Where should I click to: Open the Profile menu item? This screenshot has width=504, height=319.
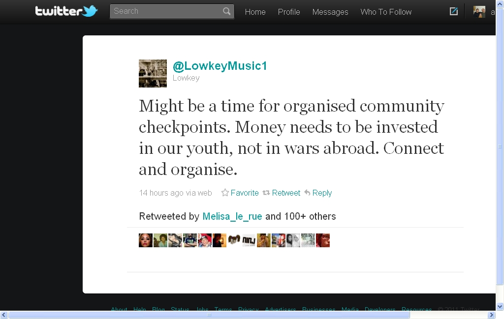pyautogui.click(x=289, y=12)
